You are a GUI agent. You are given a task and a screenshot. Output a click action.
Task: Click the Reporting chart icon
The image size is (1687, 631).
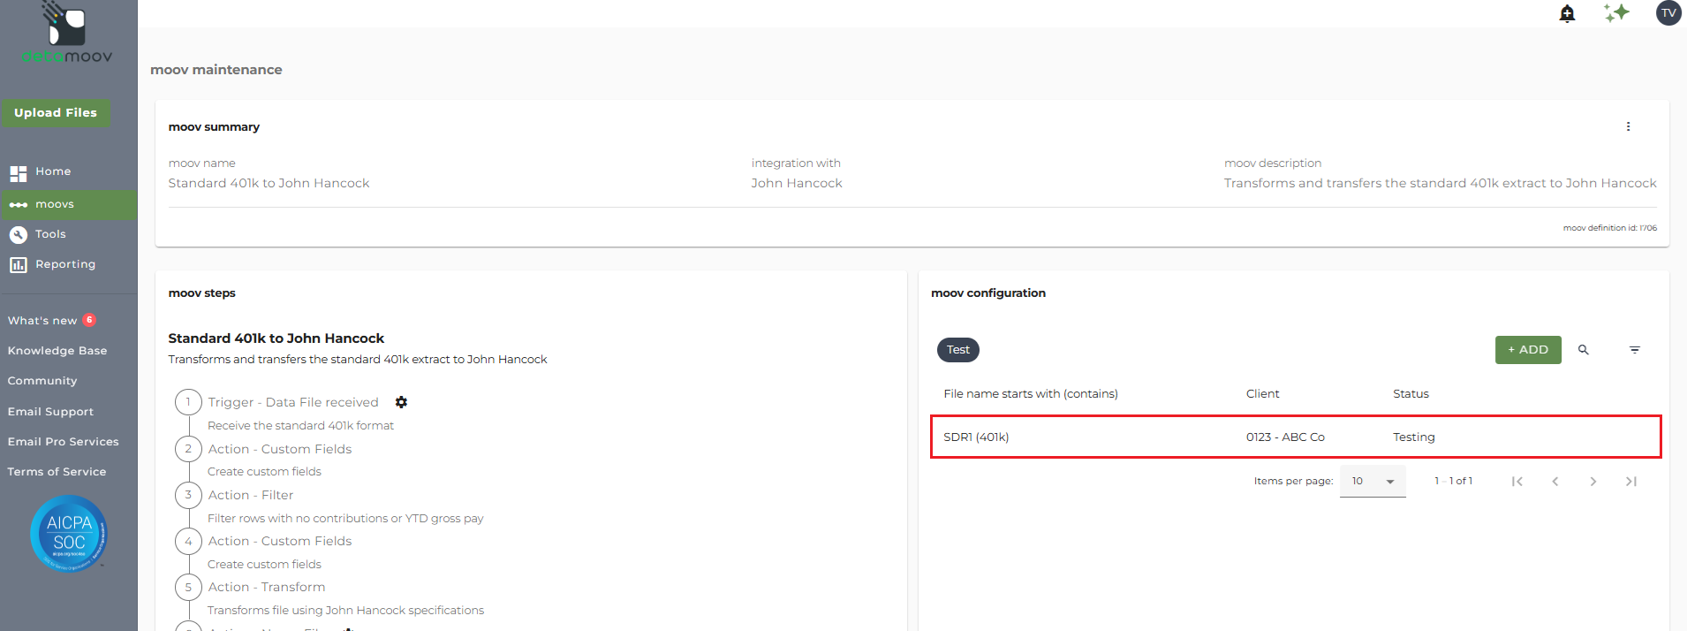pyautogui.click(x=19, y=264)
